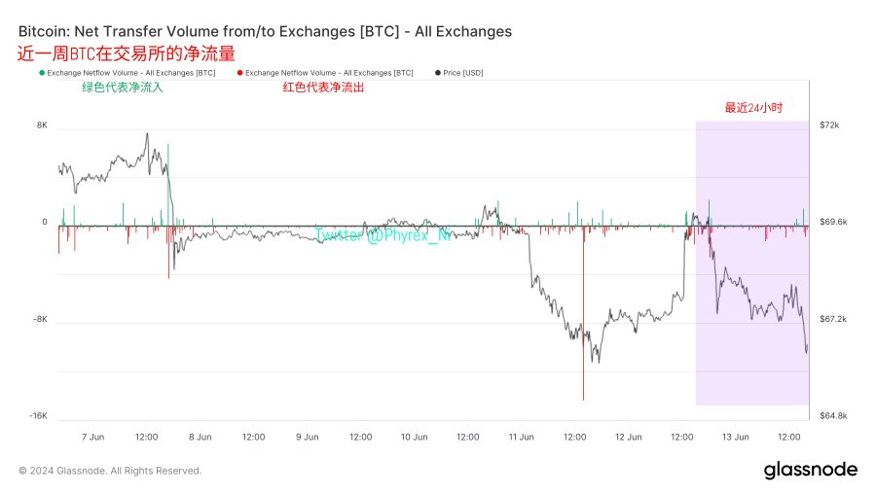876x493 pixels.
Task: Toggle the red Exchange Netflow Volume legend label
Action: click(x=329, y=73)
